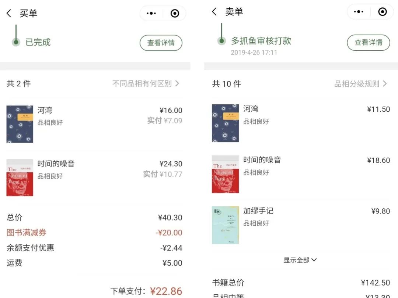
Task: Click the back arrow on the 买单 screen
Action: click(x=9, y=12)
